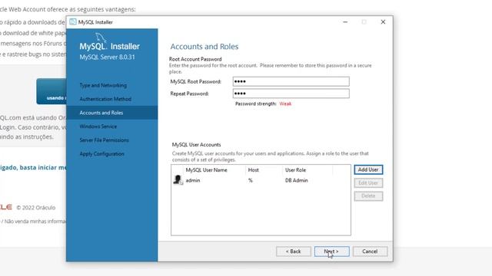The image size is (492, 276).
Task: Open the Type and Networking step
Action: (x=103, y=85)
